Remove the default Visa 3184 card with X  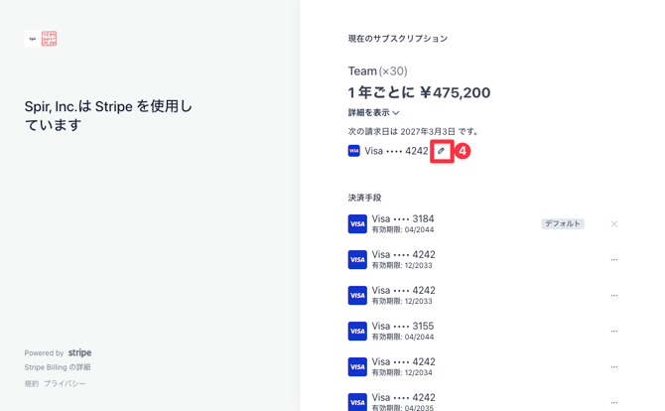click(613, 224)
